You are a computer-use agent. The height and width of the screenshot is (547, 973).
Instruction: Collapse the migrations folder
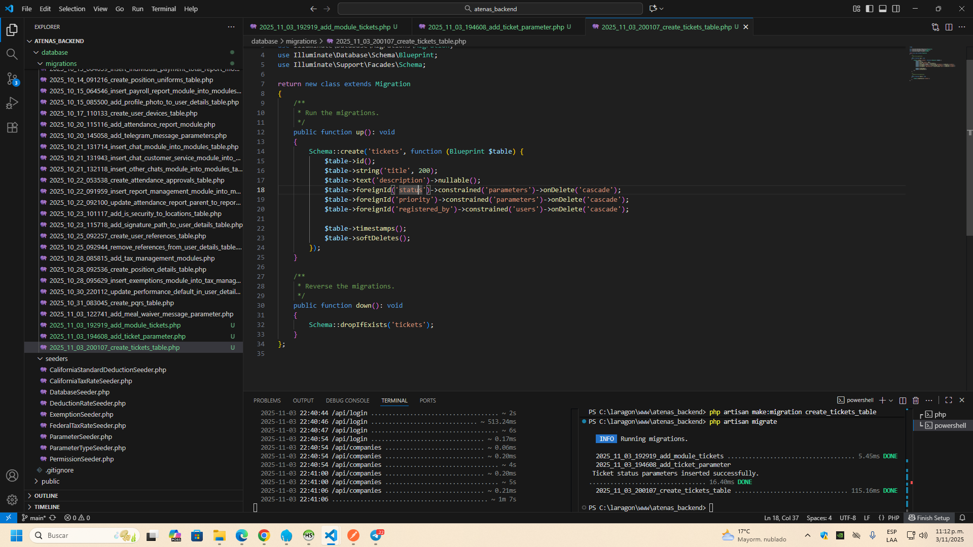tap(61, 63)
